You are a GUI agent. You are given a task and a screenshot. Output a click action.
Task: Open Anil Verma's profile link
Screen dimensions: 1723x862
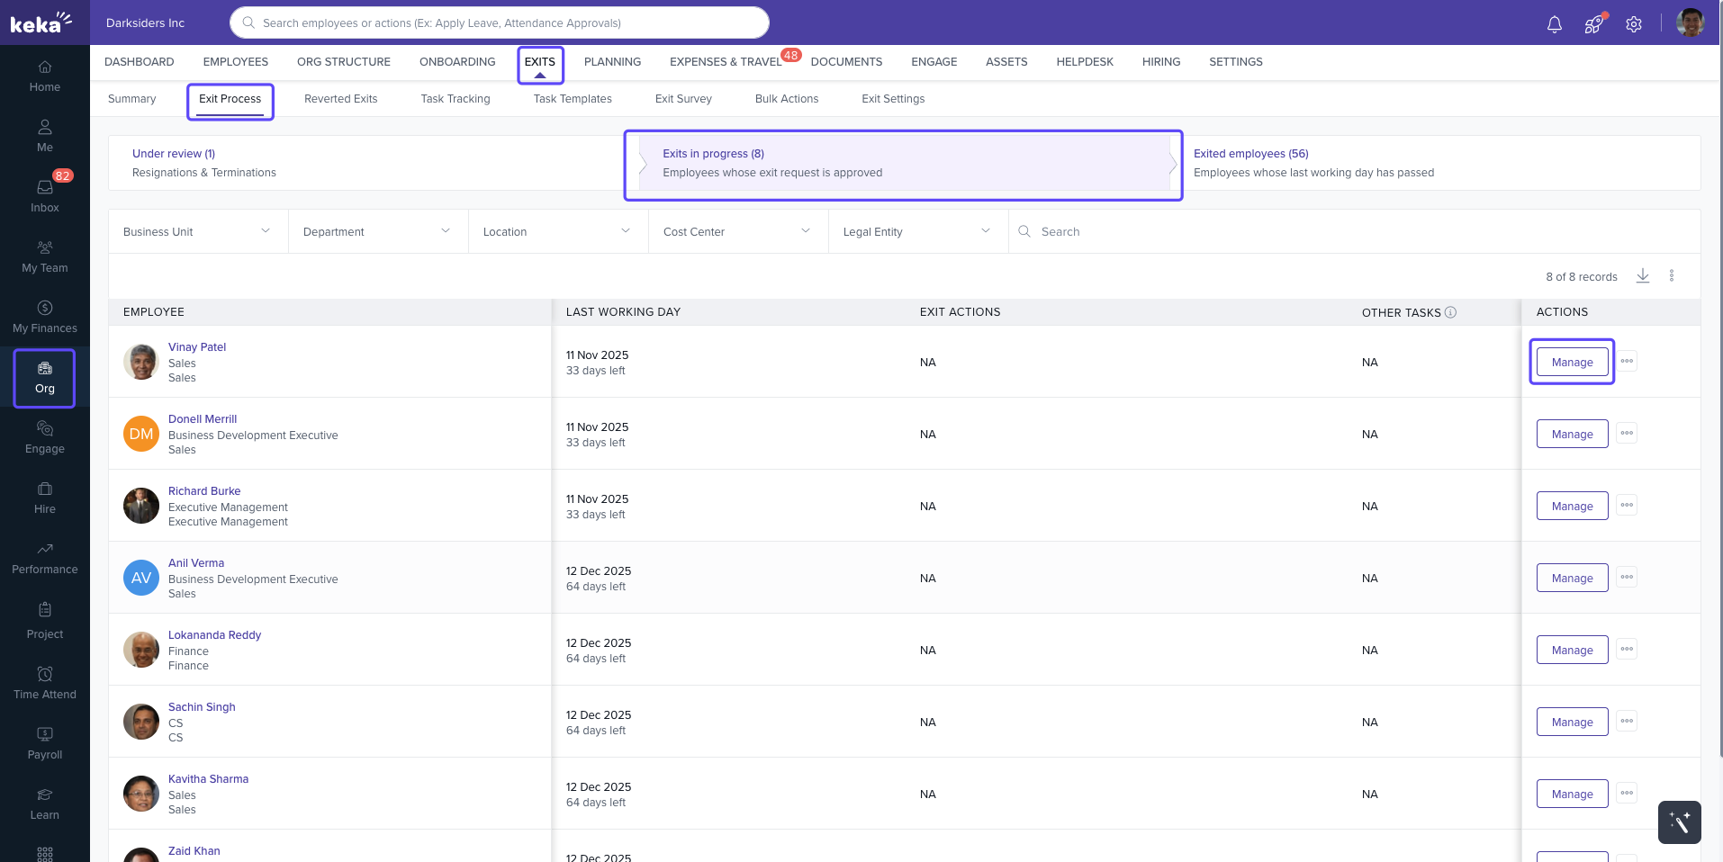tap(195, 563)
